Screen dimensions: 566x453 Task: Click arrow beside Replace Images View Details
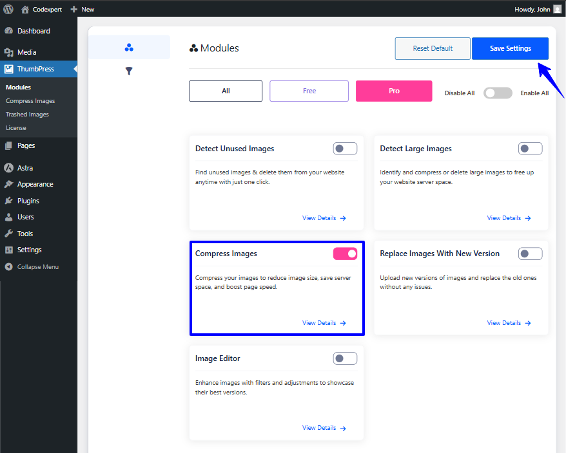528,323
